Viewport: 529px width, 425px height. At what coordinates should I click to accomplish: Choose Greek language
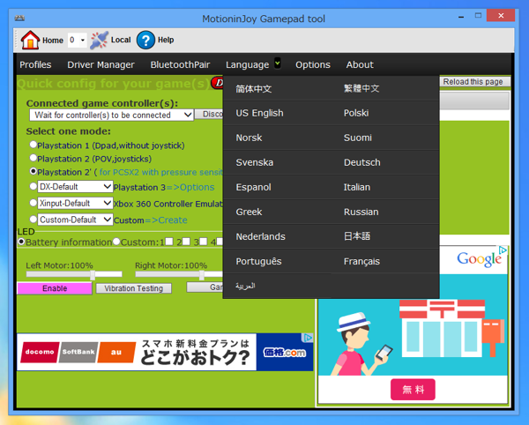[x=249, y=212]
